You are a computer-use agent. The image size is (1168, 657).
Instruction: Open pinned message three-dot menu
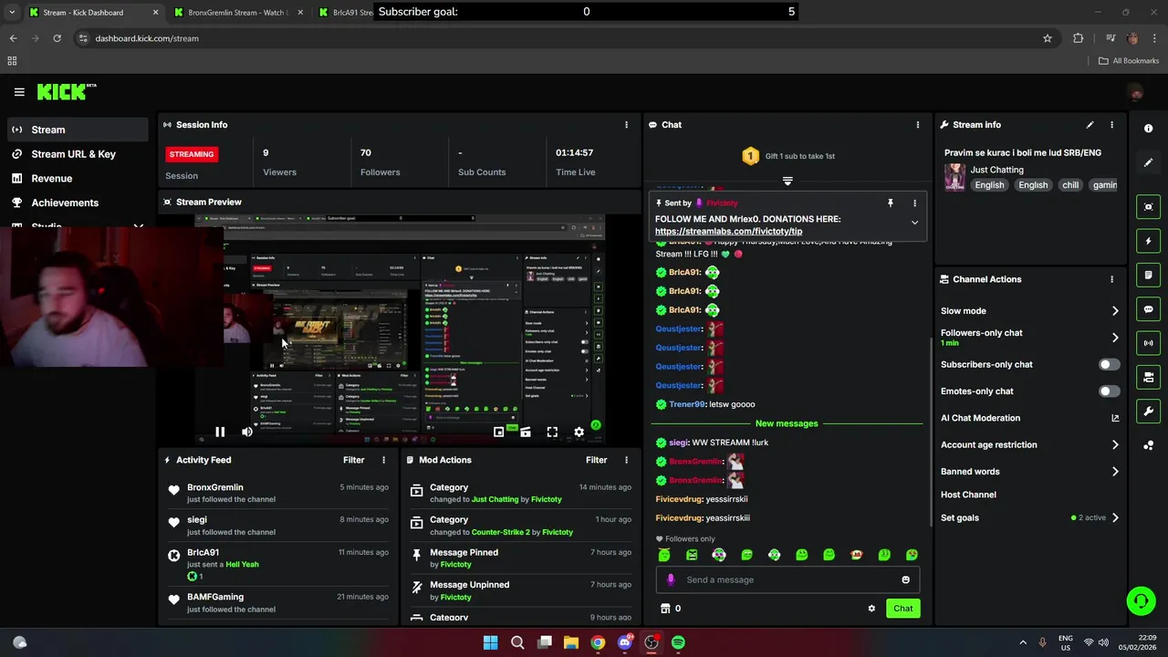coord(914,203)
